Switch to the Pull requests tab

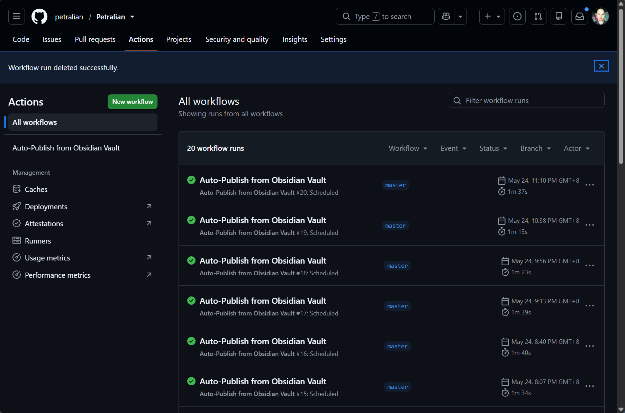95,39
